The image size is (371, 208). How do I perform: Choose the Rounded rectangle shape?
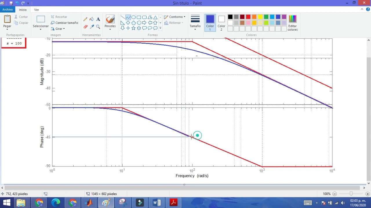144,17
